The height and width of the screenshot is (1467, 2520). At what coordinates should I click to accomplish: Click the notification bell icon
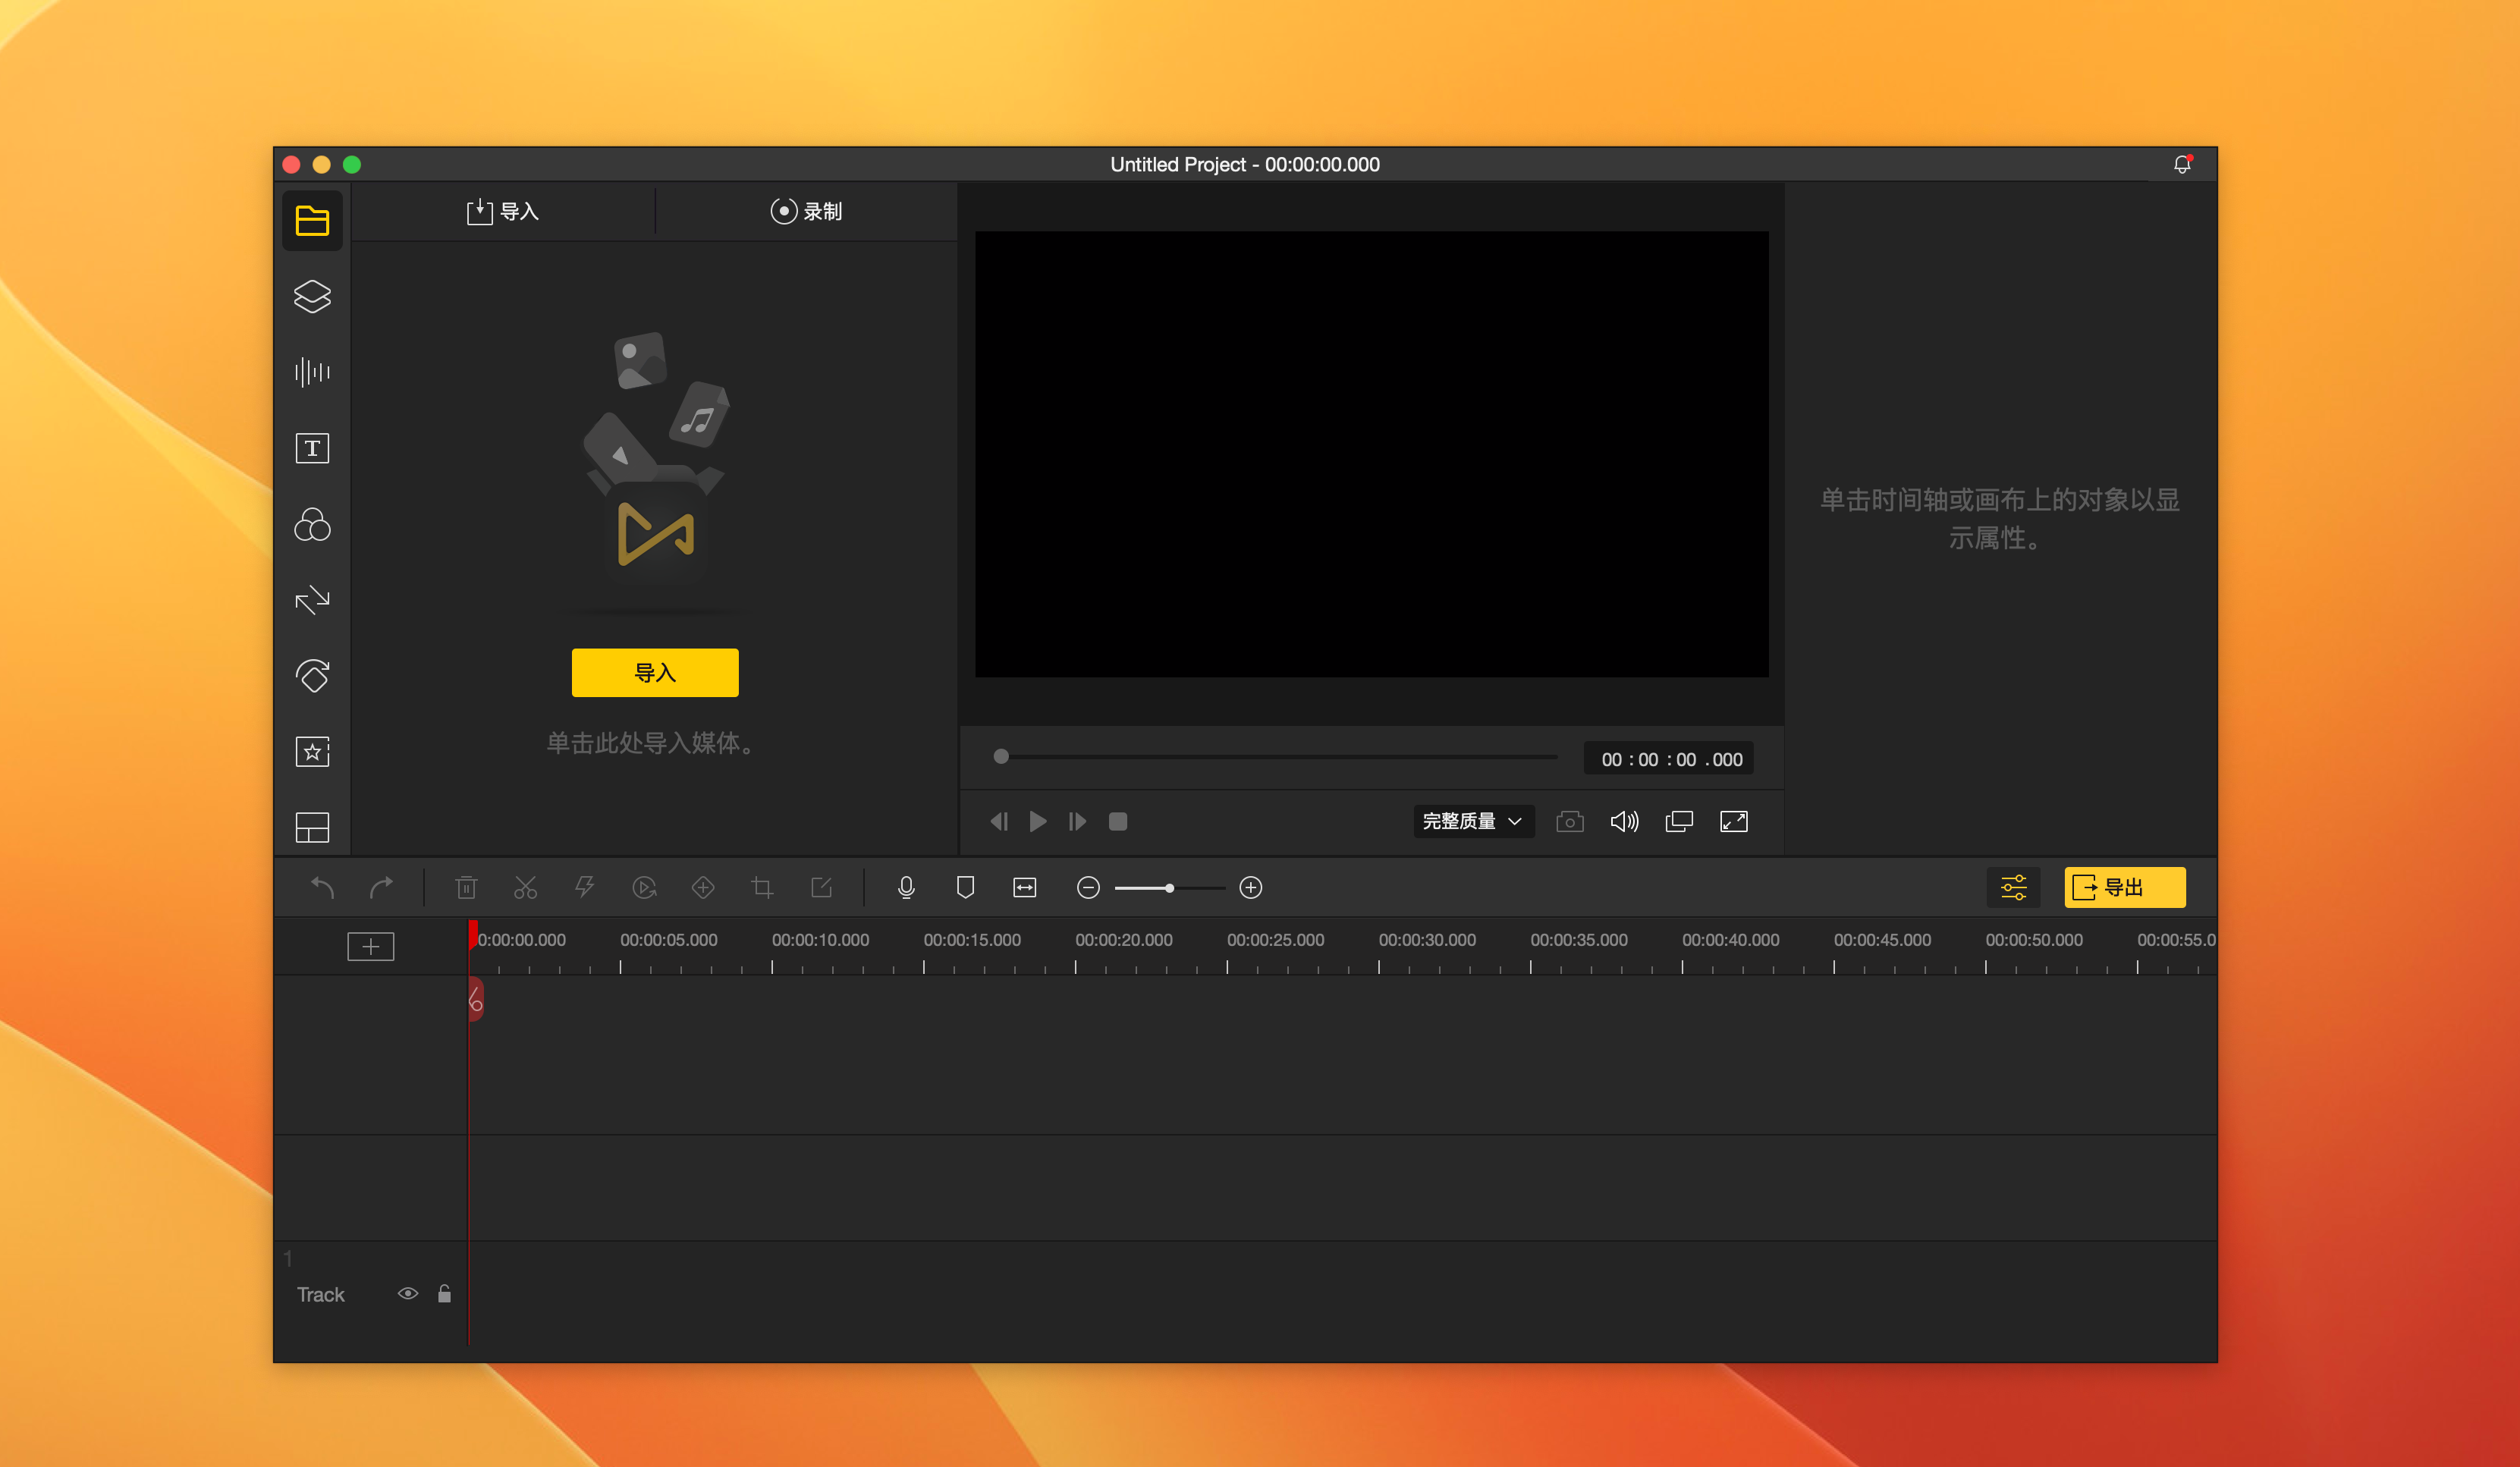[2182, 165]
